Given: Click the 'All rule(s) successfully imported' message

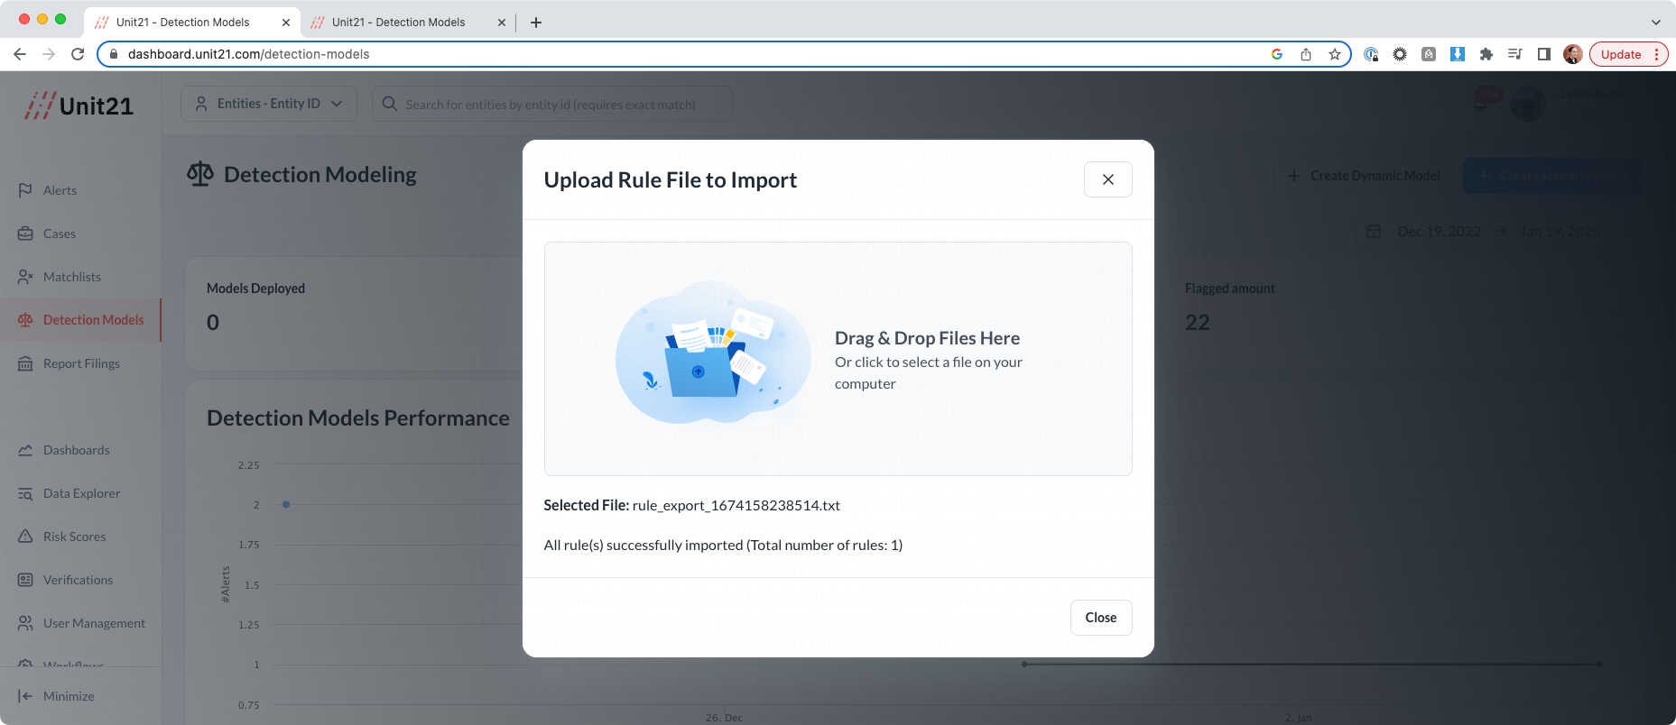Looking at the screenshot, I should 723,546.
